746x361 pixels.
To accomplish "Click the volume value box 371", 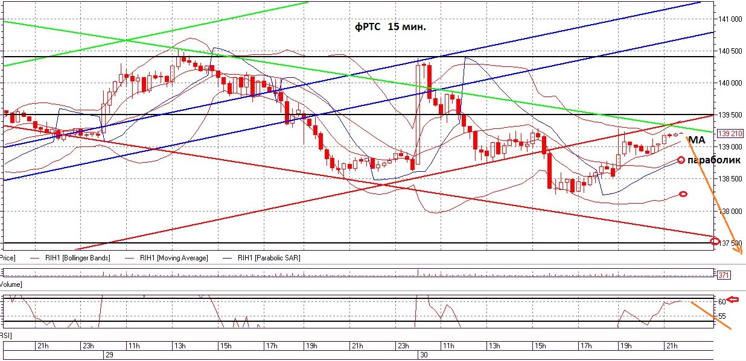I will pyautogui.click(x=723, y=275).
